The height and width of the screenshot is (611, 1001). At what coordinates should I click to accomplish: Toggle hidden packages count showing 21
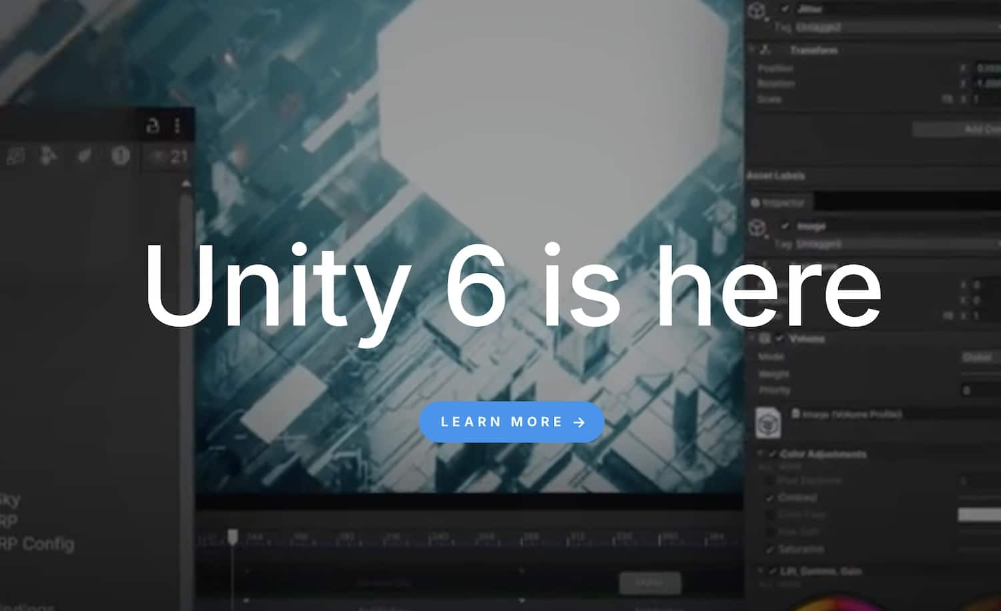(170, 157)
